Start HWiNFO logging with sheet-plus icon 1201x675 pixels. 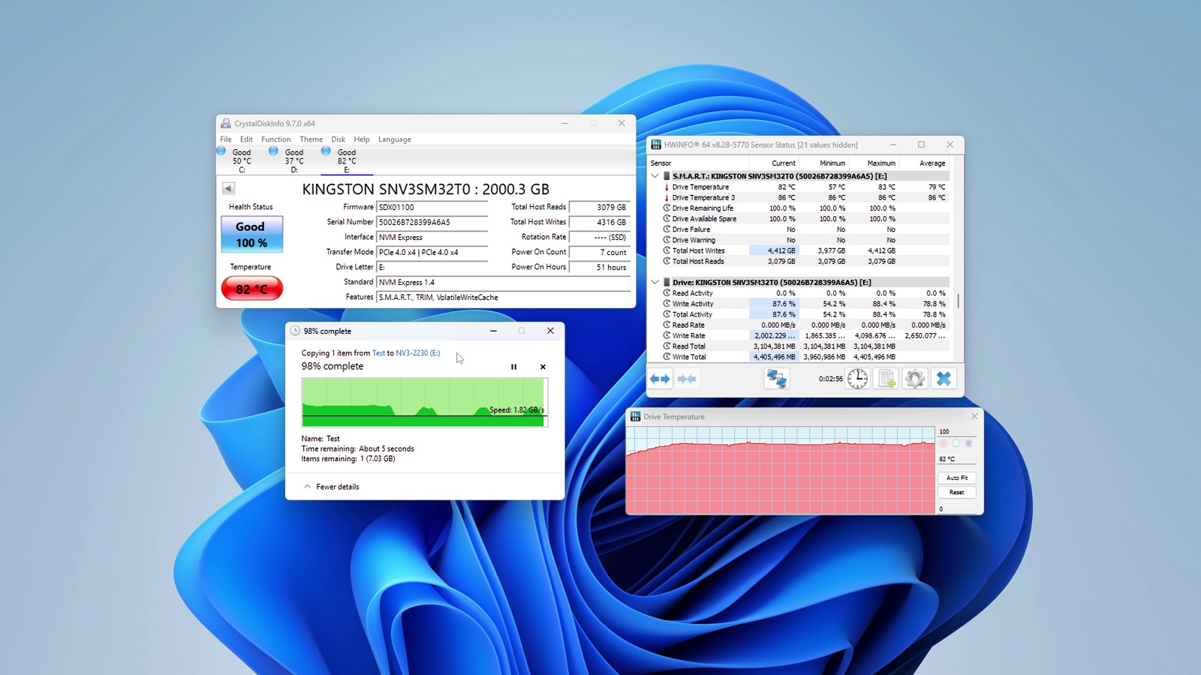886,379
